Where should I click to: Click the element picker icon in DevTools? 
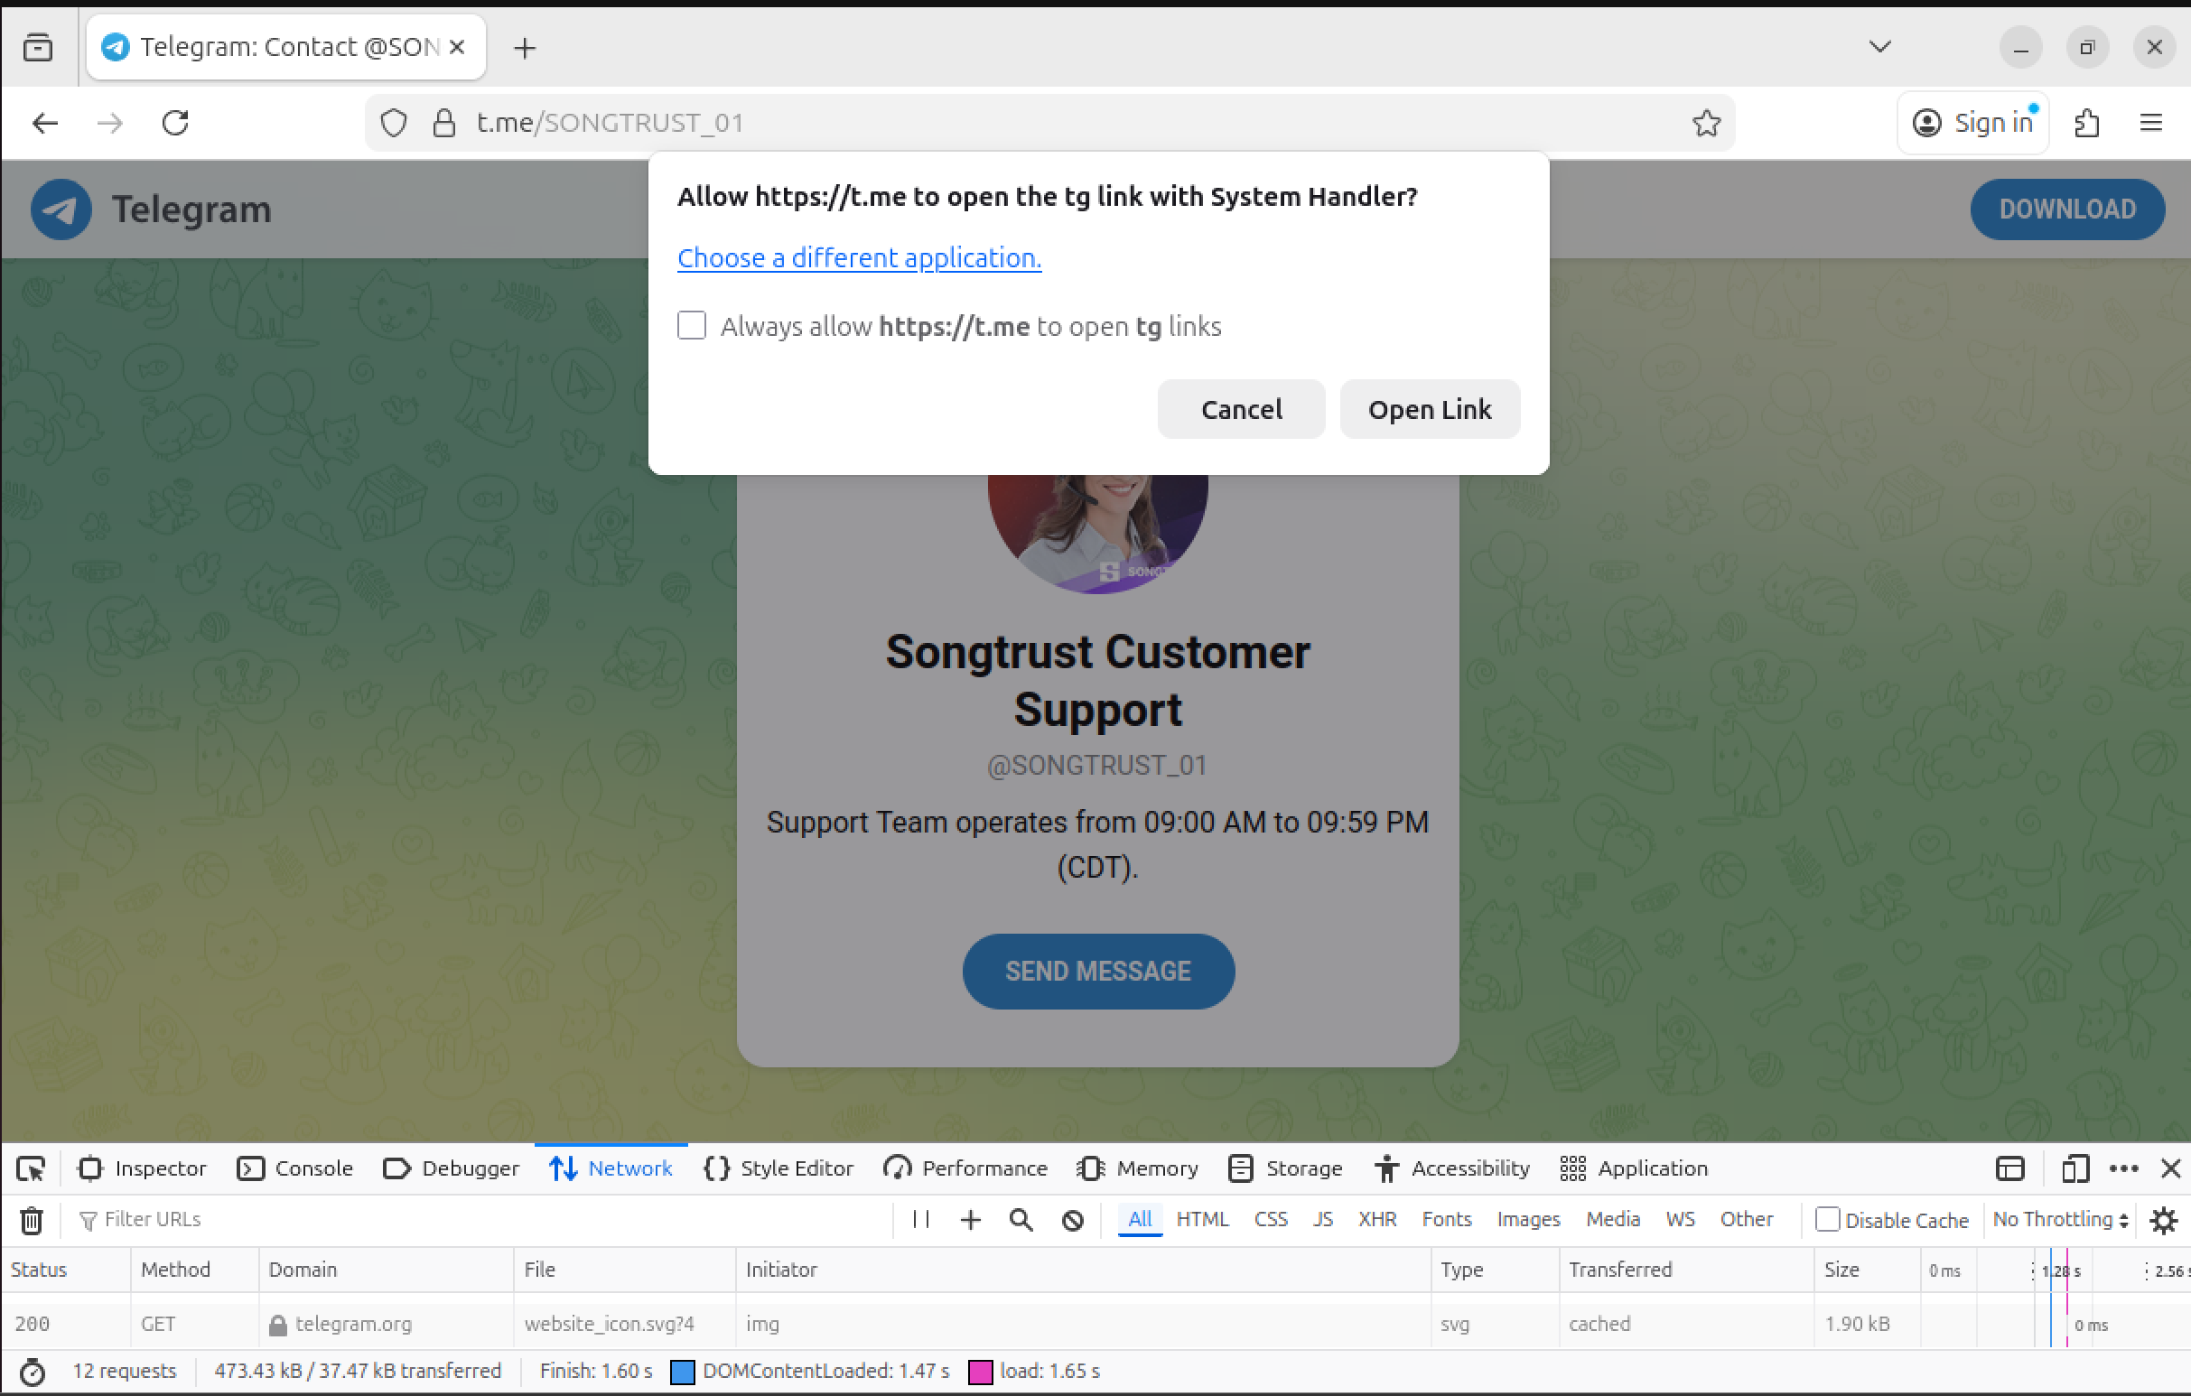click(31, 1168)
